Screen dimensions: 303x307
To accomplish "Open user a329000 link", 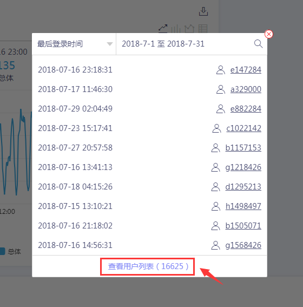I will [246, 89].
